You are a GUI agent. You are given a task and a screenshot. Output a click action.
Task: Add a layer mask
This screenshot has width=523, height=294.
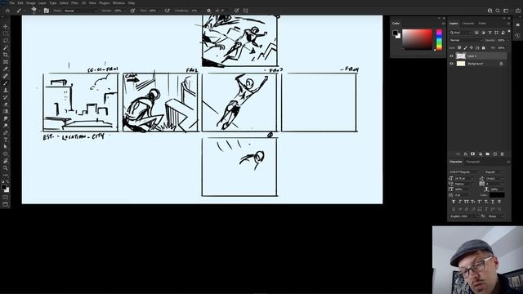click(472, 154)
